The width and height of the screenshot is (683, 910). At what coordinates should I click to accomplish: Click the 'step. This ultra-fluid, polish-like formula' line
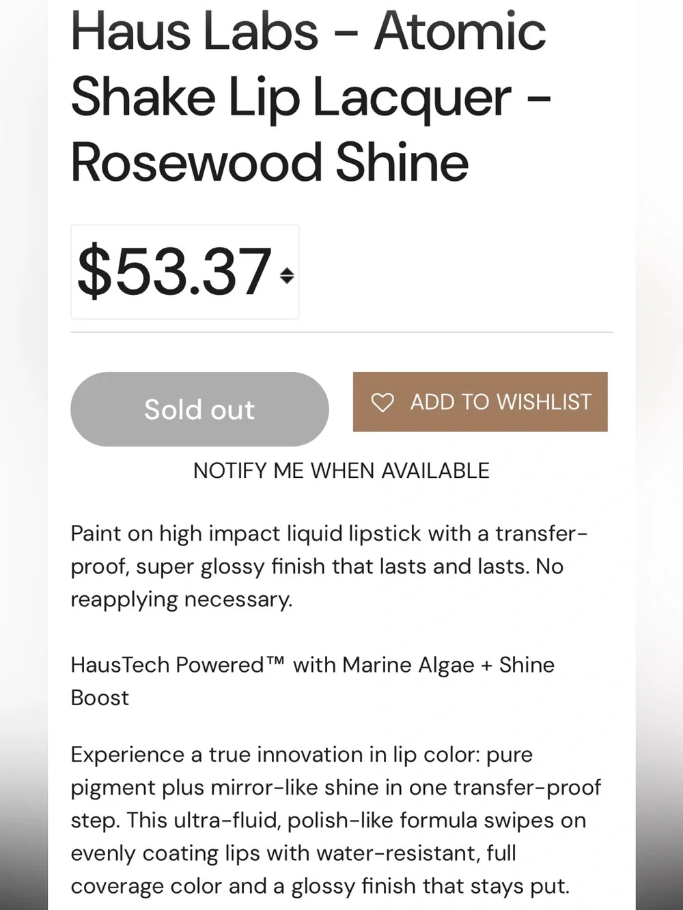[x=328, y=820]
